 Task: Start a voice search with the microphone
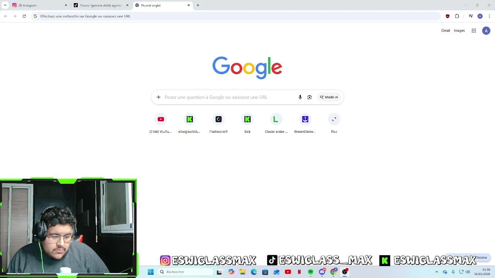coord(300,97)
